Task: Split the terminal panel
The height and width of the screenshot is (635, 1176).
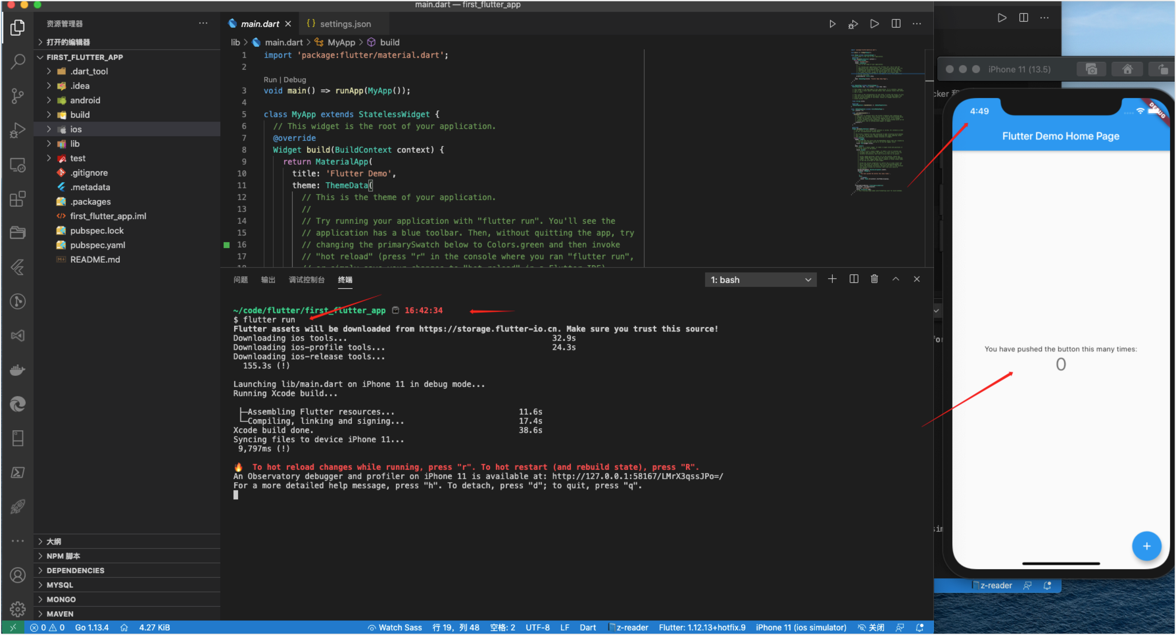Action: [x=854, y=279]
